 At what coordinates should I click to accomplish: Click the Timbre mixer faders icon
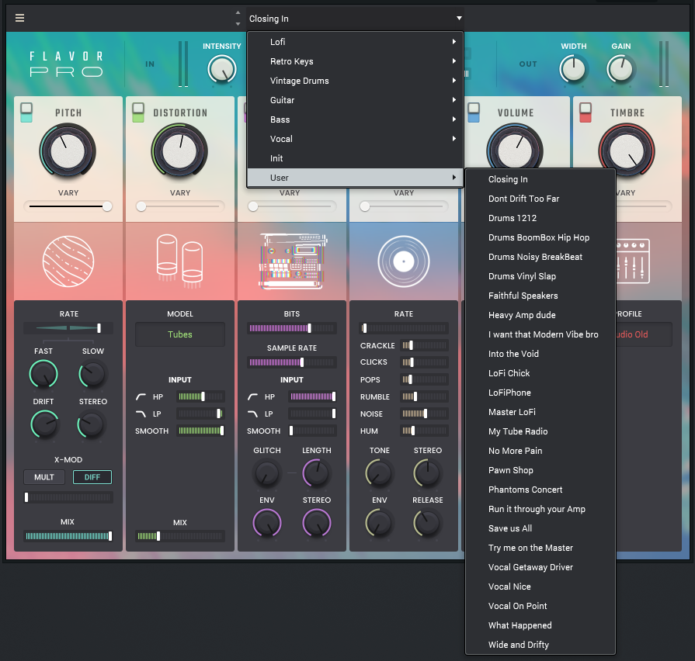[x=633, y=261]
